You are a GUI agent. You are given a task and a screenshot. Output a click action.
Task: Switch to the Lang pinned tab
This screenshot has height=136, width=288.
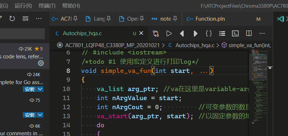tap(99, 19)
